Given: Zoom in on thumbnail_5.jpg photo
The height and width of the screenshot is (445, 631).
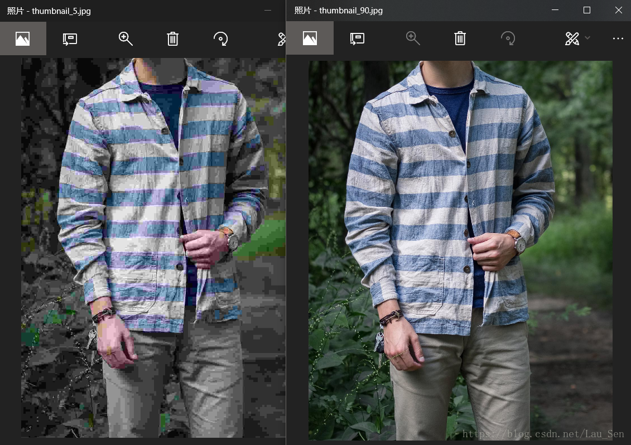Looking at the screenshot, I should click(x=126, y=39).
